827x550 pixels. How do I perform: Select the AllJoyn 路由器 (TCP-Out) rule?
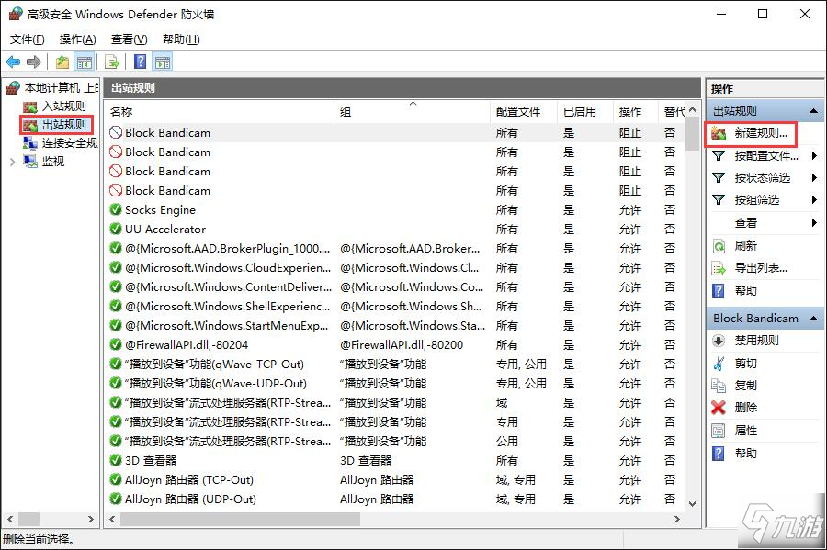394,480
